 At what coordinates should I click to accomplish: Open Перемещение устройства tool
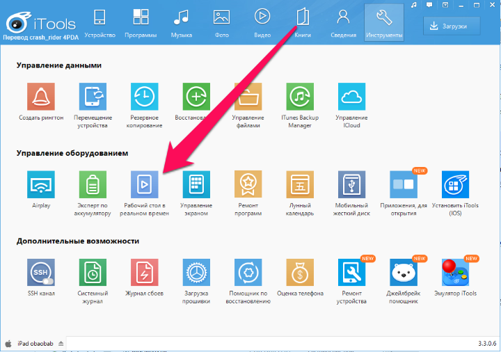point(93,97)
